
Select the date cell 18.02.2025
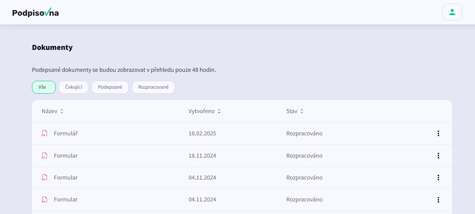pos(202,134)
